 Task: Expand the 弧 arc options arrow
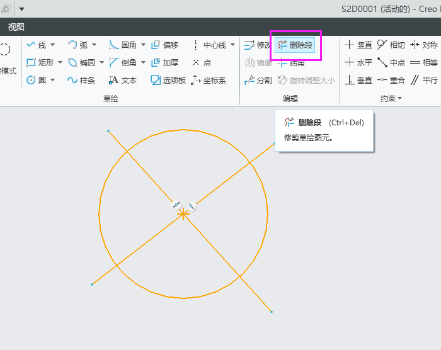click(x=94, y=45)
